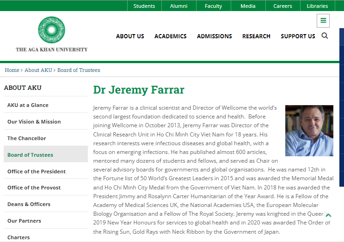Click the Dr Jeremy Farrar heading
The image size is (344, 242).
[139, 90]
